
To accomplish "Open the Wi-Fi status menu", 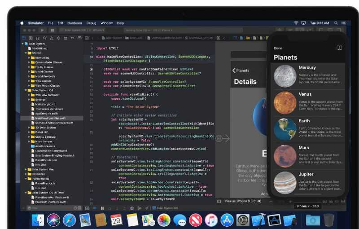I will click(296, 23).
